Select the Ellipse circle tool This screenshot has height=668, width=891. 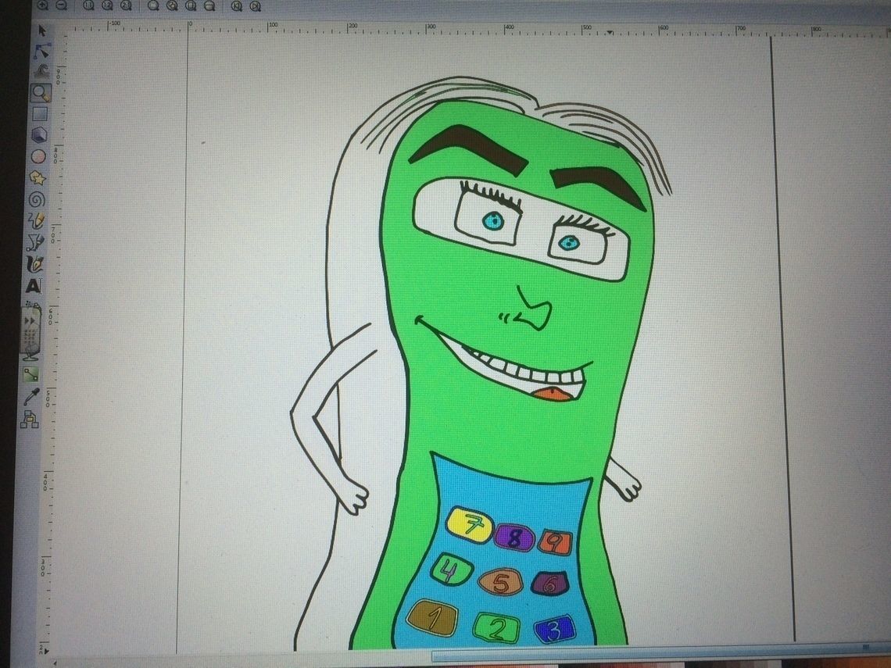coord(38,156)
